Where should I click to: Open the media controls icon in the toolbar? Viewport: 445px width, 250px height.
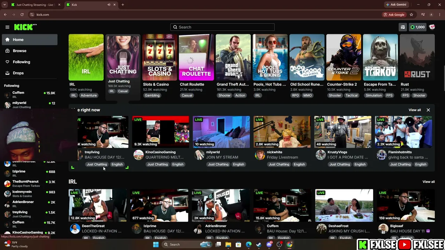tap(423, 15)
